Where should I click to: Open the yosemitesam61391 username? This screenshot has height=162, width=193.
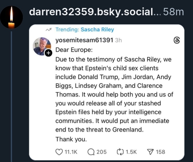pyautogui.click(x=84, y=40)
